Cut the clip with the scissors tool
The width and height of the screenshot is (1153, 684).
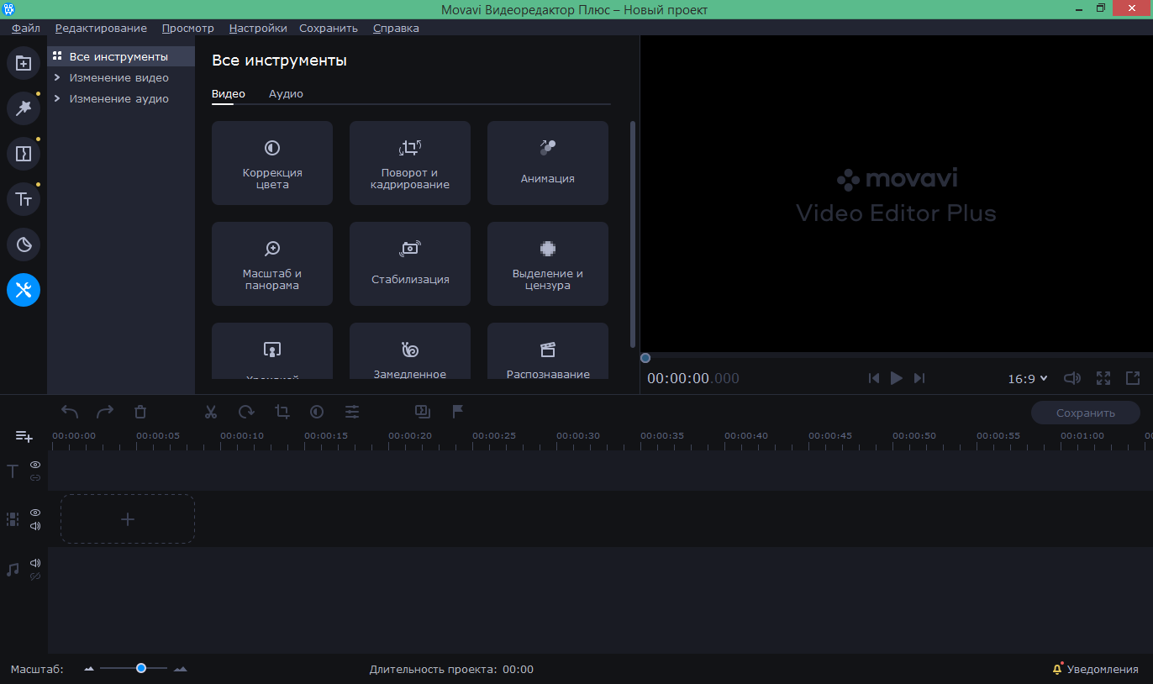click(x=211, y=412)
